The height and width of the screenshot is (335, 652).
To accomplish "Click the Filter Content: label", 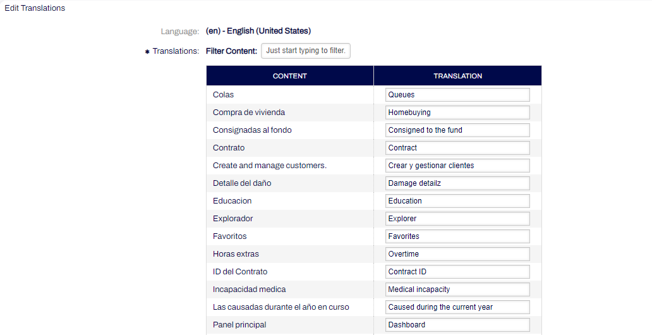I will coord(232,51).
